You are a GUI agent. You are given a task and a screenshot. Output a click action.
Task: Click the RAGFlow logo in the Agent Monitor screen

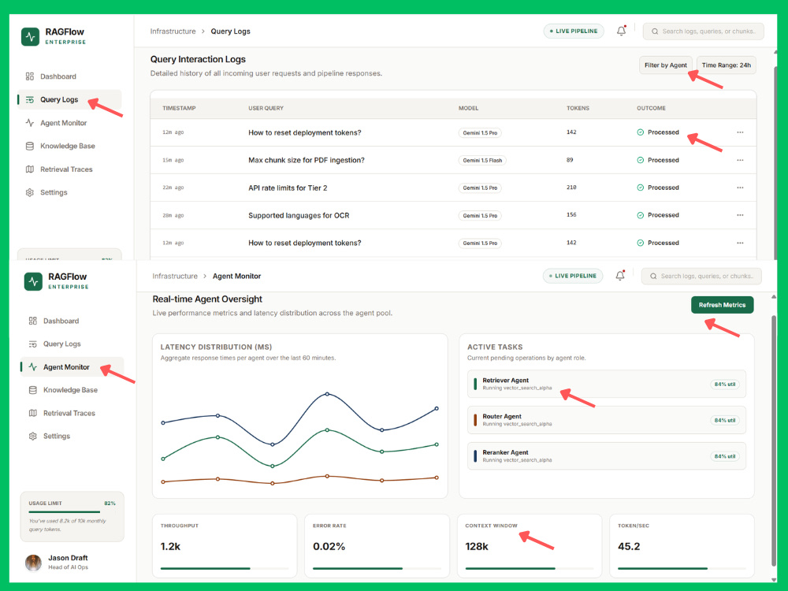[33, 281]
